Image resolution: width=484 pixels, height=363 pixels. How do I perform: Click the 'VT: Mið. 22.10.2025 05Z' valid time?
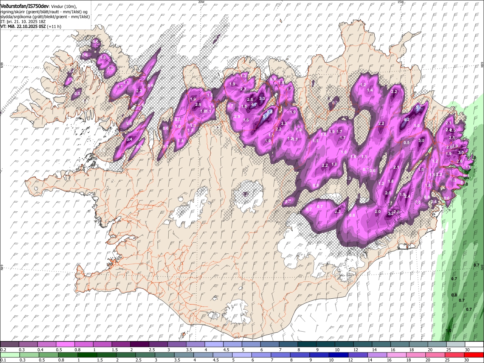click(x=23, y=26)
